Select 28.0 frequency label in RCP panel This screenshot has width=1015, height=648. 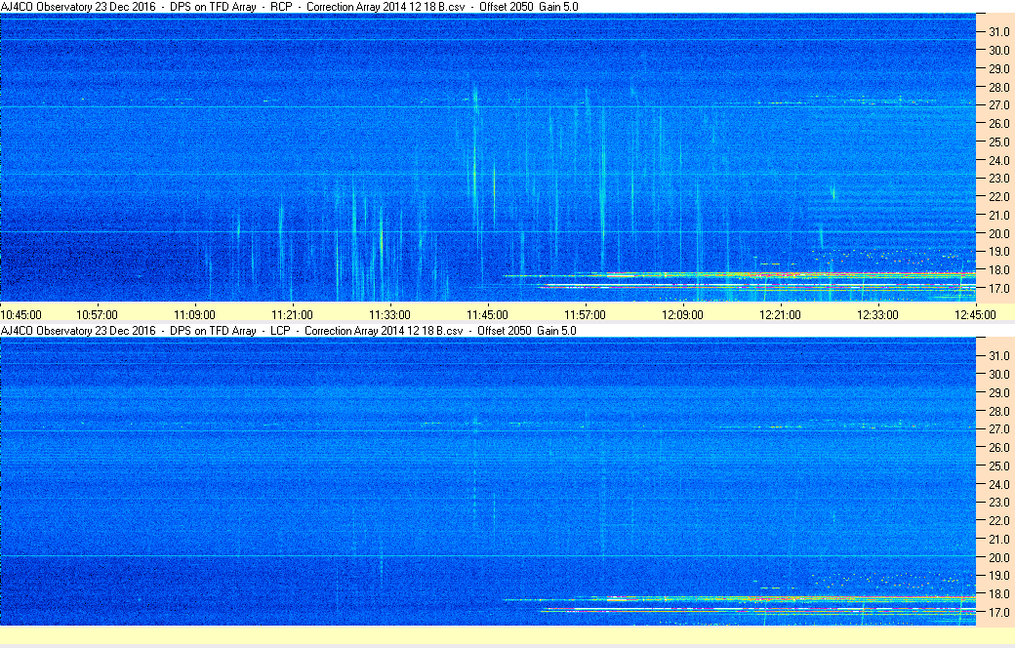tap(998, 87)
